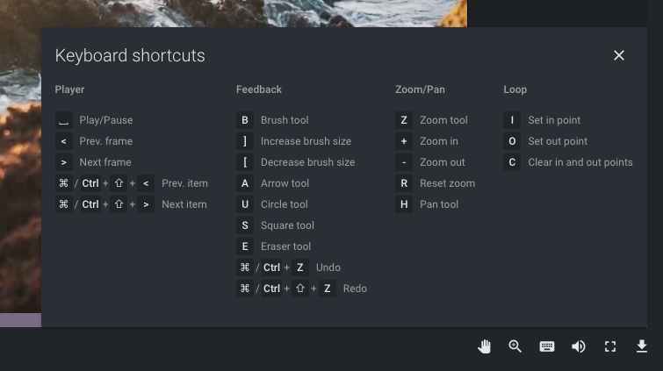Image resolution: width=663 pixels, height=371 pixels.
Task: Activate the Zoom magnifier icon
Action: pos(515,346)
